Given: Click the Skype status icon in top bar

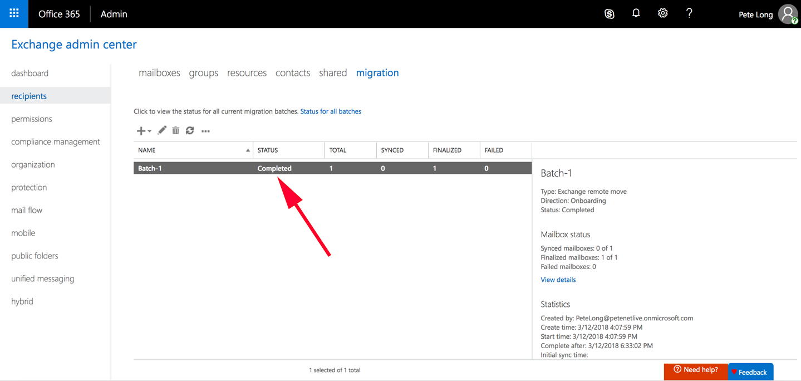Looking at the screenshot, I should point(609,13).
